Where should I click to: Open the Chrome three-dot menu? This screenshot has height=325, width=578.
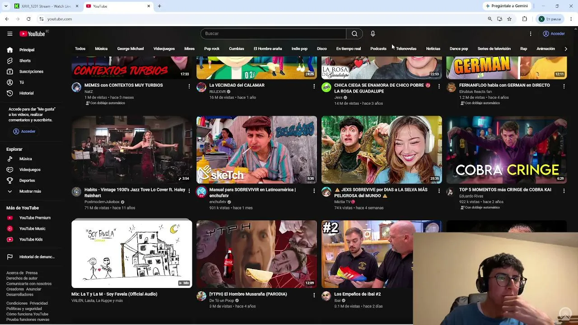tap(571, 19)
